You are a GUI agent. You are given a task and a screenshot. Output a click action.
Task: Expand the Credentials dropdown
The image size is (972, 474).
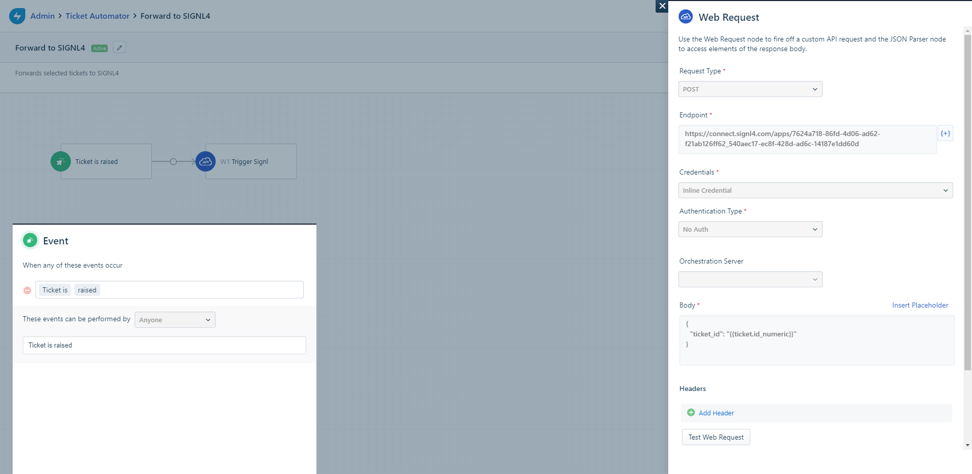(x=815, y=191)
